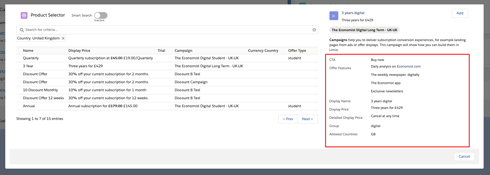Viewport: 490px width, 175px height.
Task: Select the Annual row
Action: 167,106
